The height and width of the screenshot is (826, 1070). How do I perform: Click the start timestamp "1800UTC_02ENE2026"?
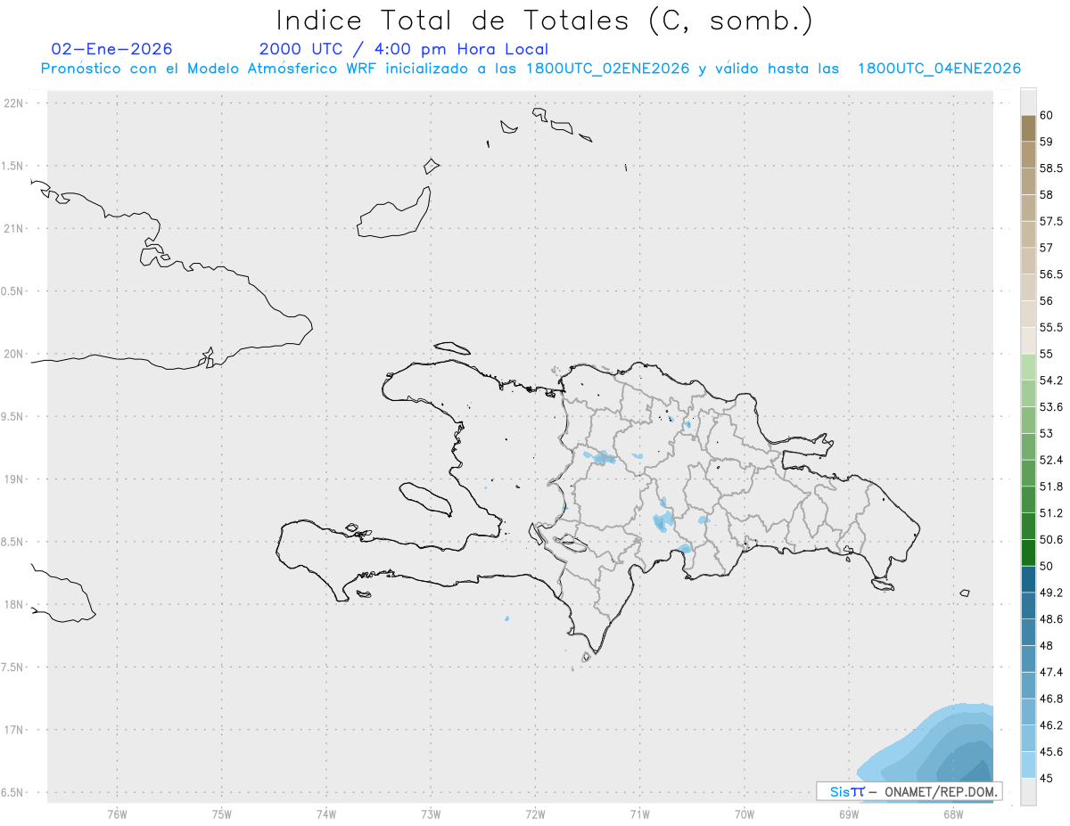point(608,69)
